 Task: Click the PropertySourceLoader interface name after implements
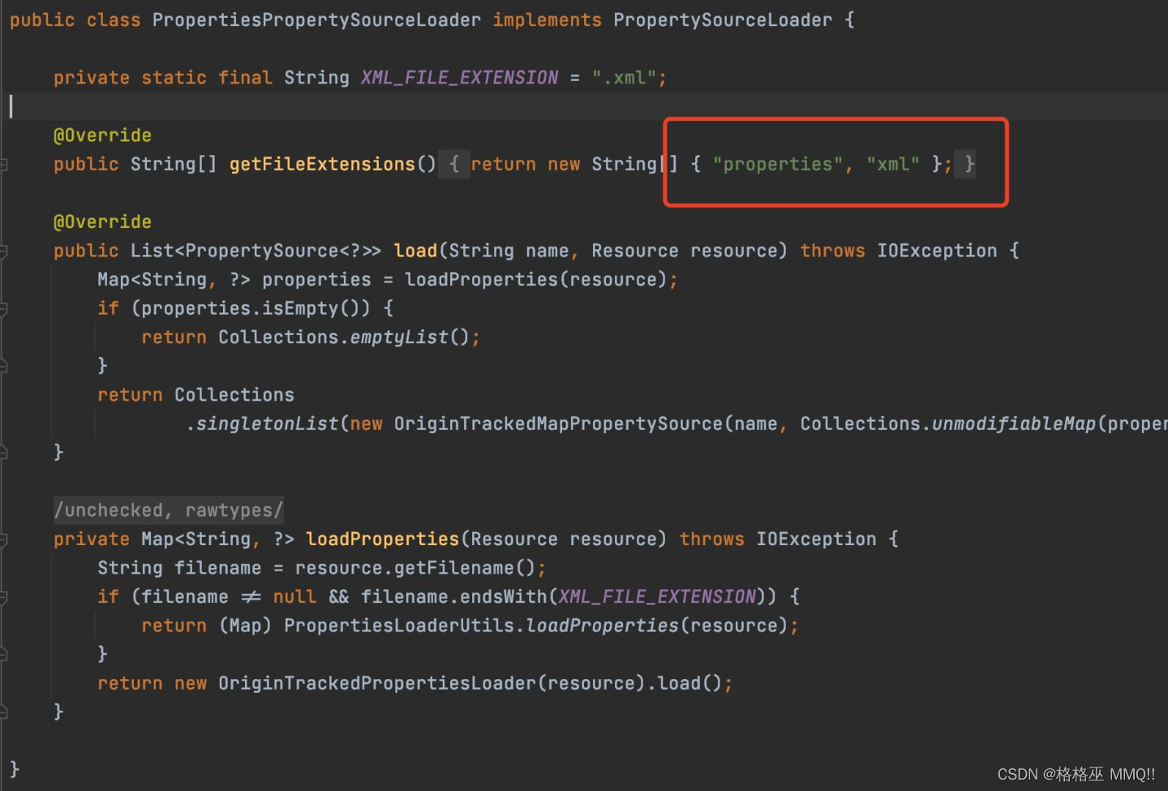point(723,20)
